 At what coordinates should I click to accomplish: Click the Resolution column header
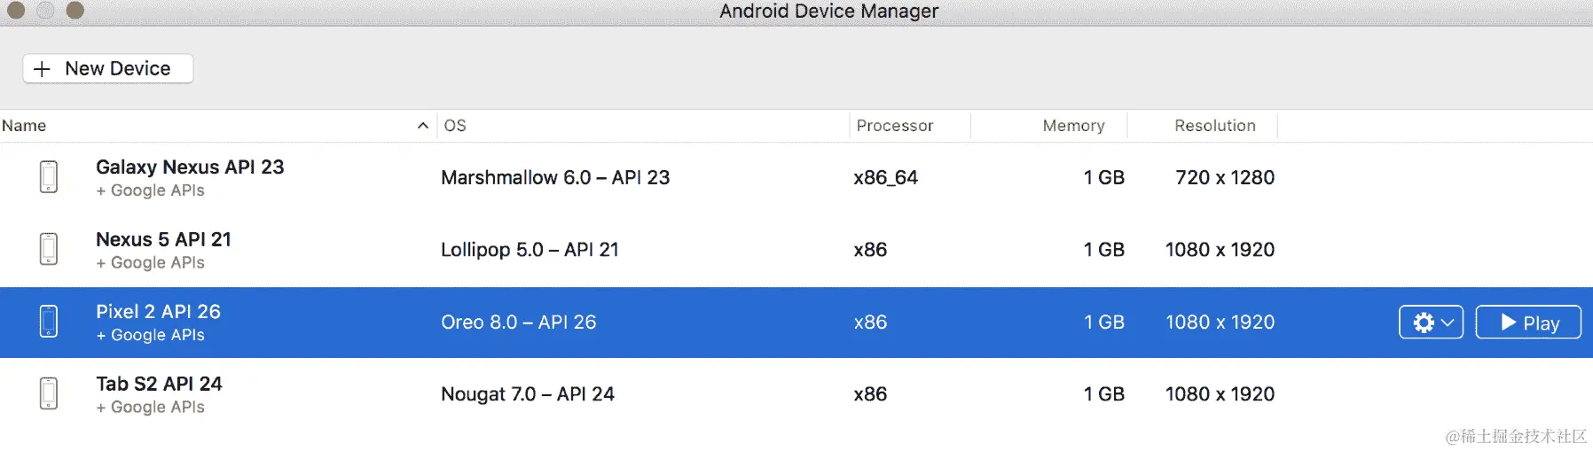[1203, 126]
